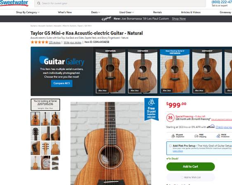Viewport: 232px width, 185px height.
Task: Select the first guitar in the Guitar Gallery
Action: tap(110, 71)
